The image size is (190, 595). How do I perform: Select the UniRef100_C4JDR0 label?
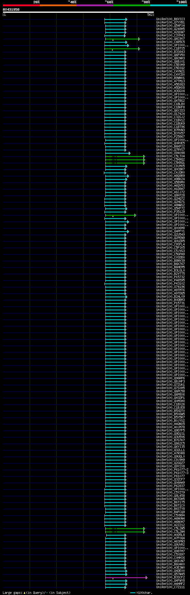170,172
